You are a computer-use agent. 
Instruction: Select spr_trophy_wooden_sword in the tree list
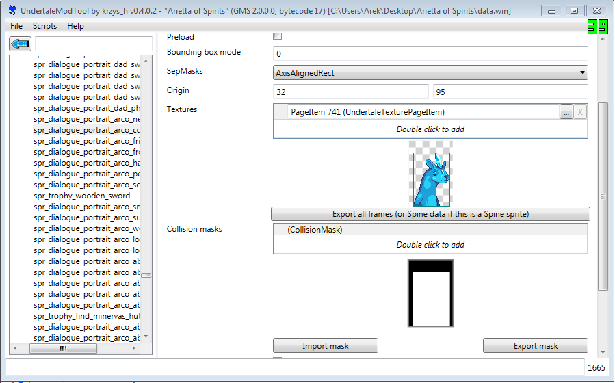[81, 196]
